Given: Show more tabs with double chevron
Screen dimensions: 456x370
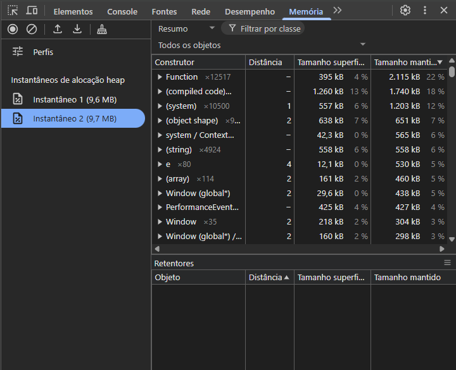Looking at the screenshot, I should [338, 11].
